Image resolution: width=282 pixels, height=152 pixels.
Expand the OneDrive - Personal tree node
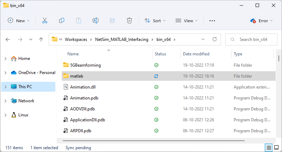(5, 73)
